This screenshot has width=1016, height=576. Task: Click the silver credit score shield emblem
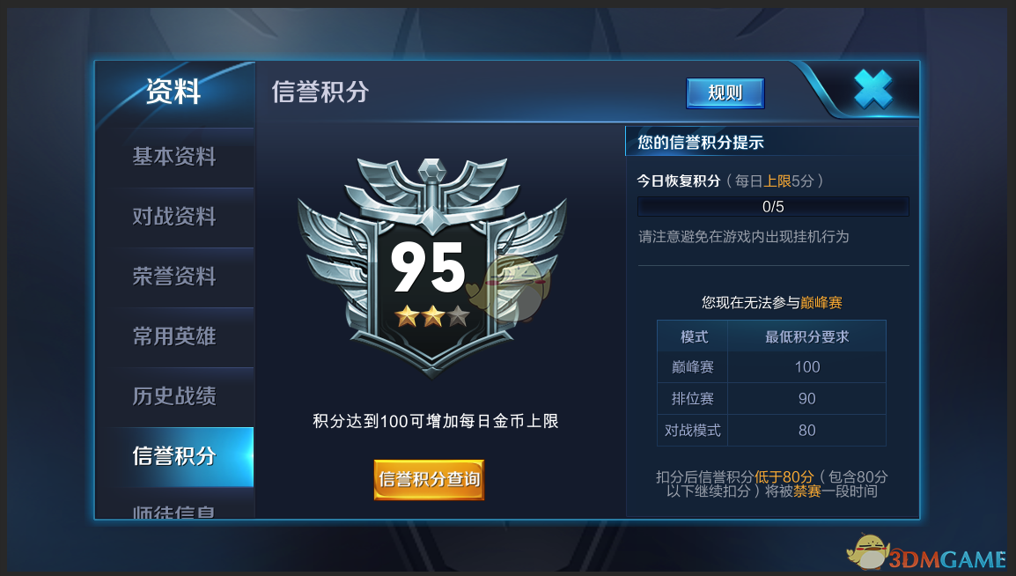[432, 267]
